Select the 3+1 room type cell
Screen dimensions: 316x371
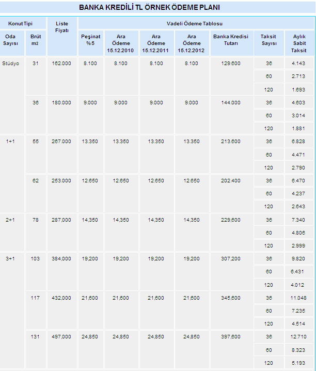(10, 259)
